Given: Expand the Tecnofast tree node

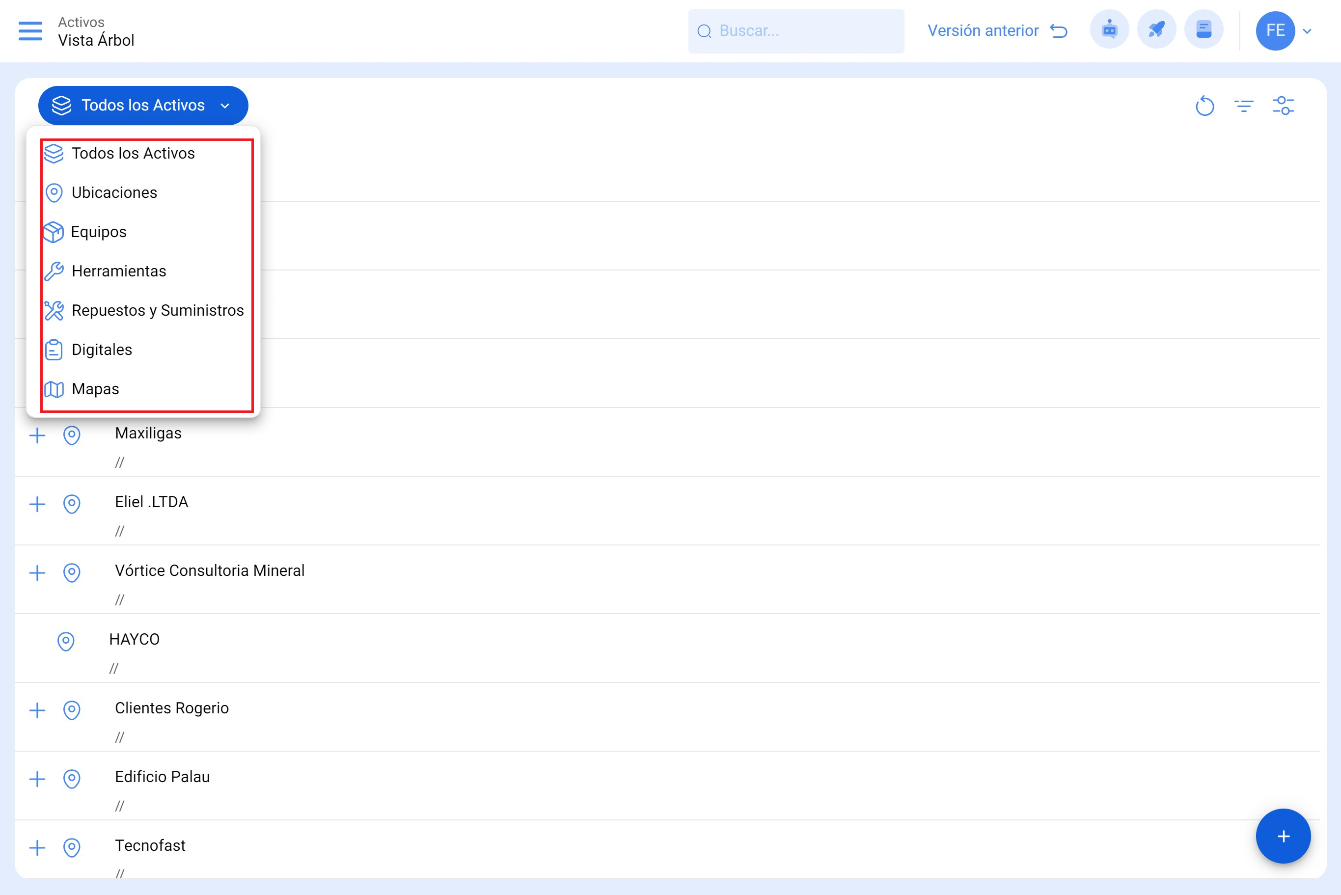Looking at the screenshot, I should coord(37,848).
